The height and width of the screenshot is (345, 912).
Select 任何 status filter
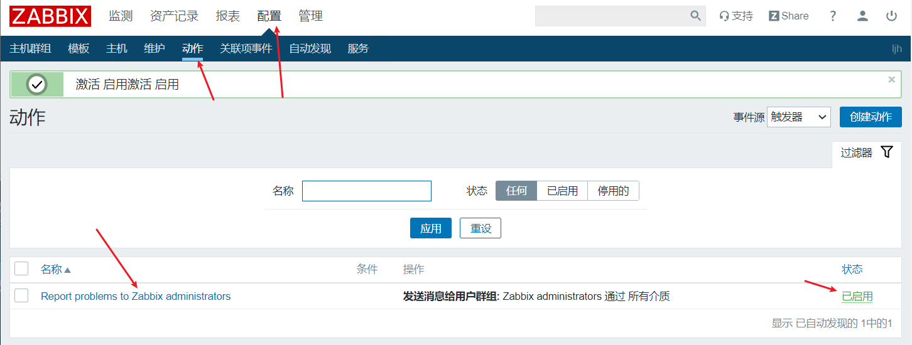[x=516, y=191]
